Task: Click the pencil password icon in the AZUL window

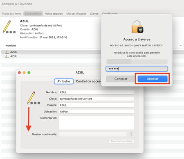Action: click(33, 98)
